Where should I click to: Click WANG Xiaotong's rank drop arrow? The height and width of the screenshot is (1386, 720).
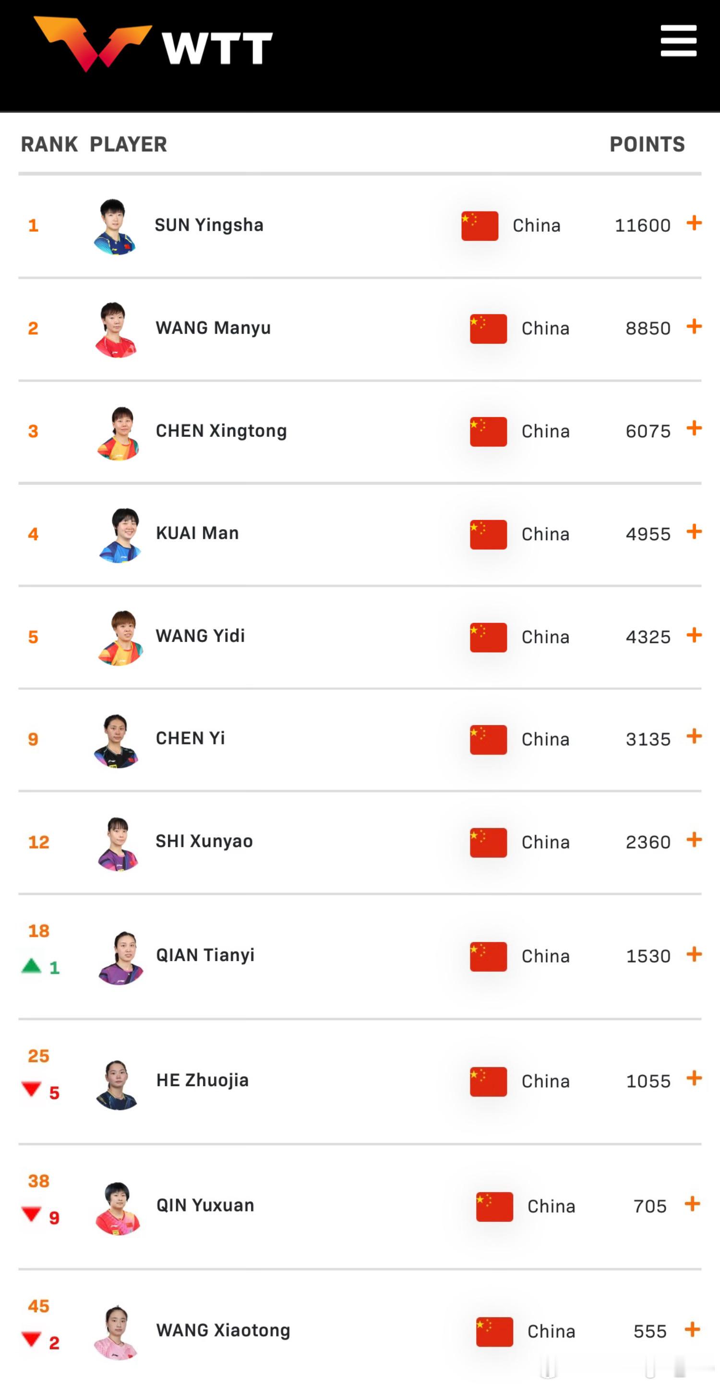[31, 1339]
